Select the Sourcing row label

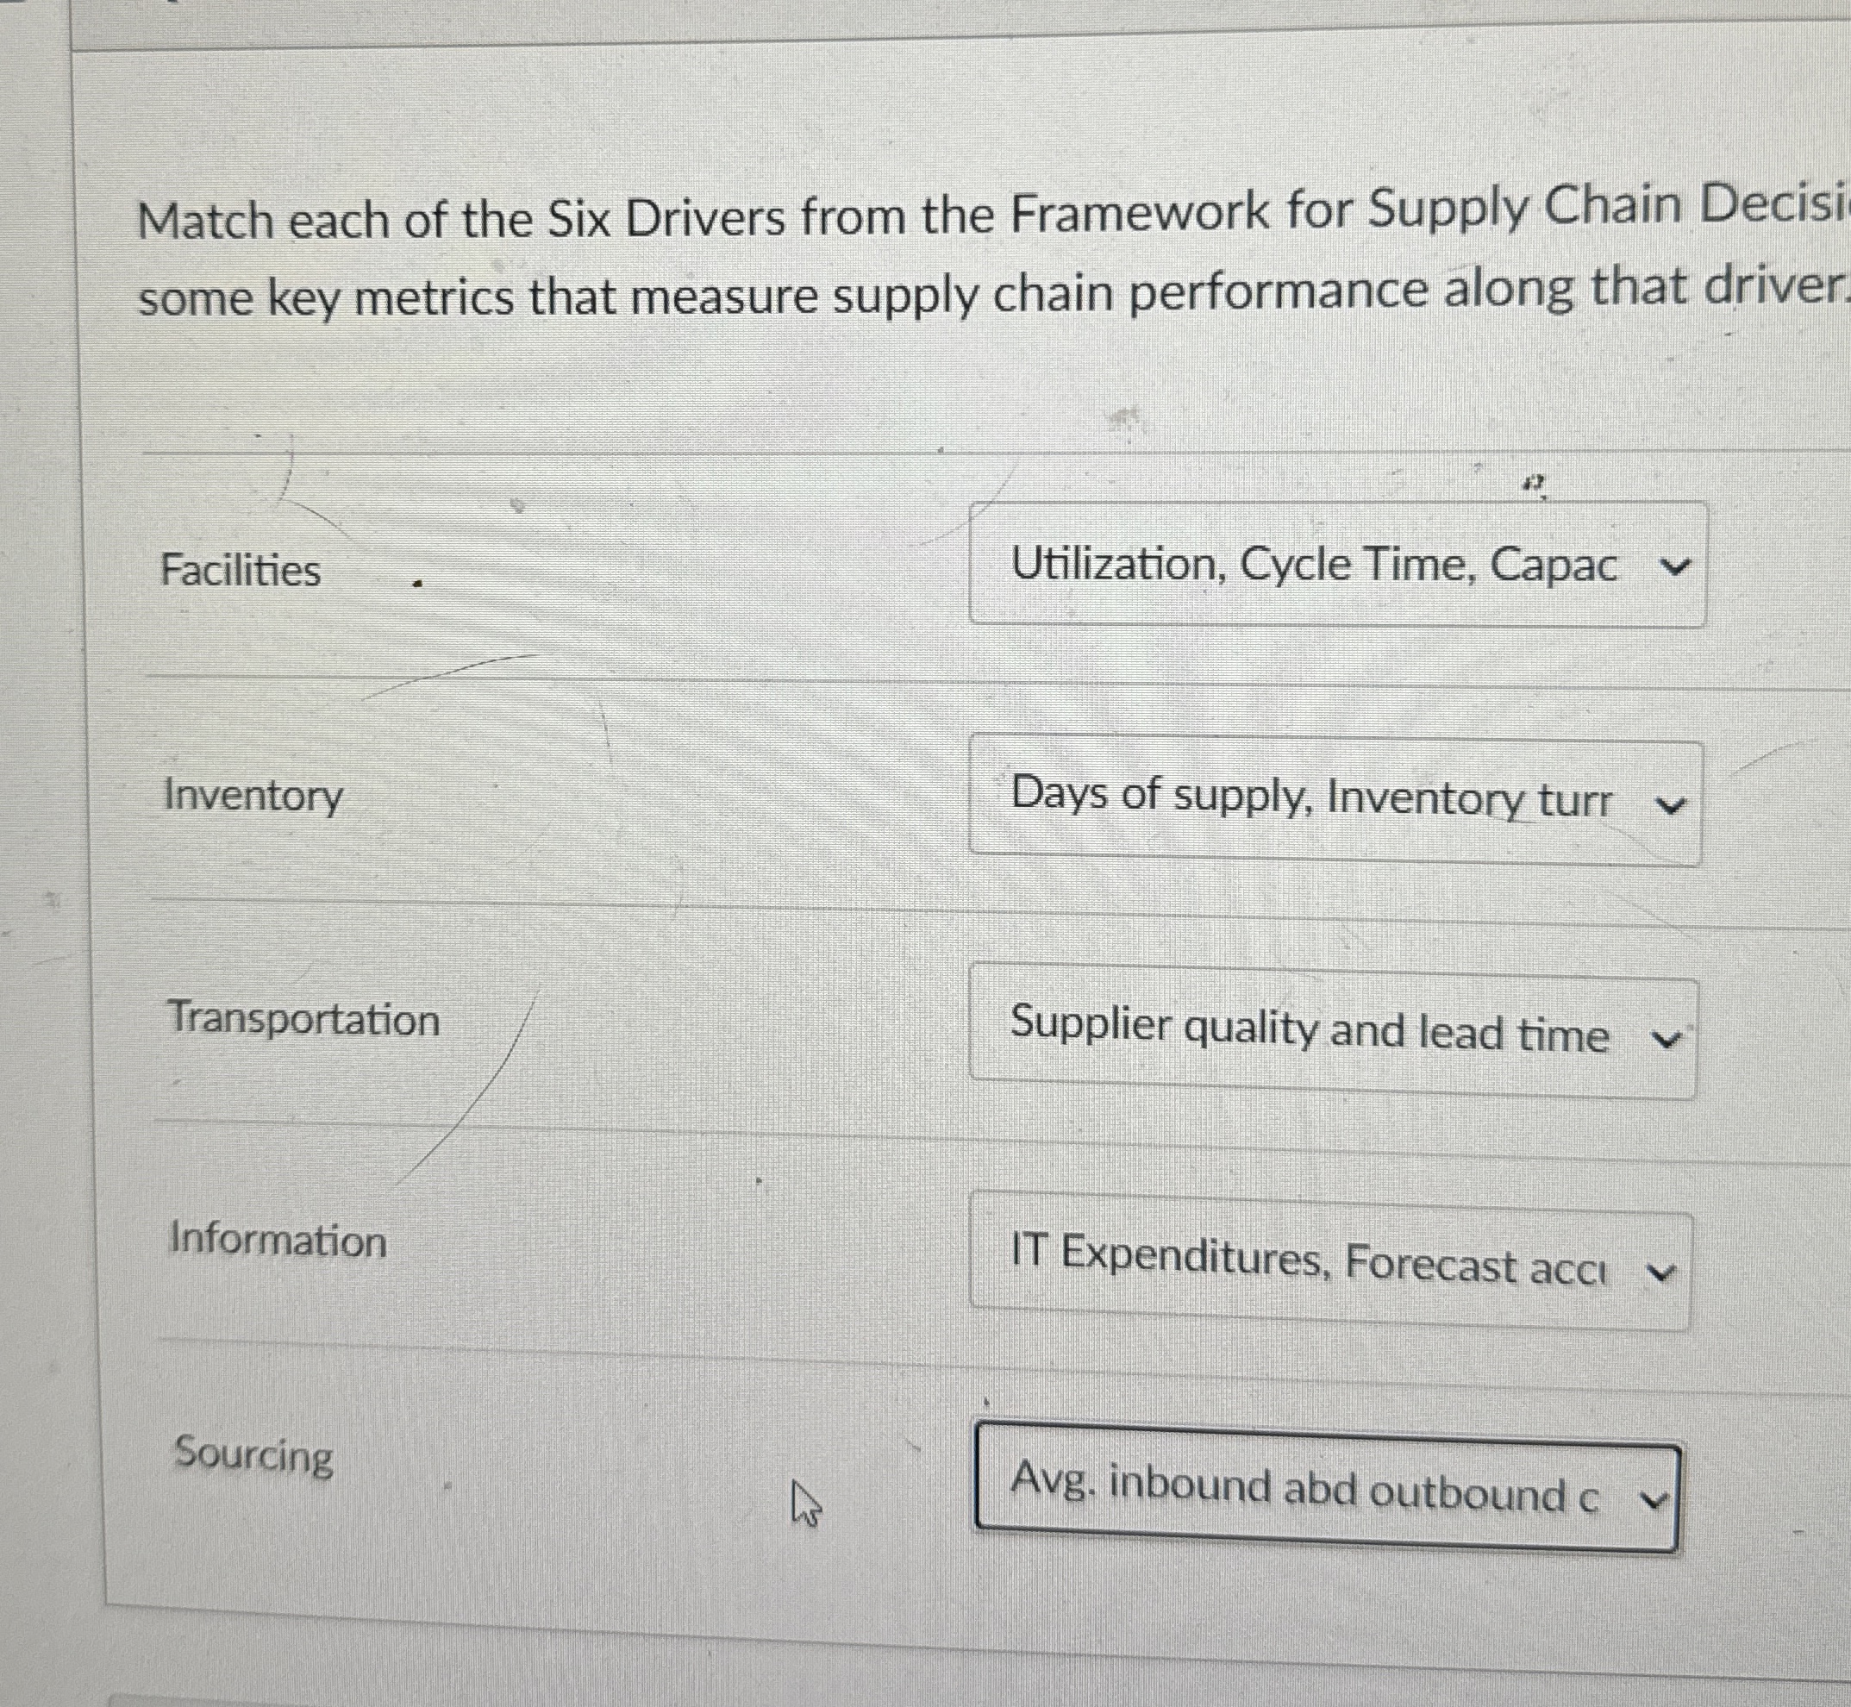pos(252,1455)
